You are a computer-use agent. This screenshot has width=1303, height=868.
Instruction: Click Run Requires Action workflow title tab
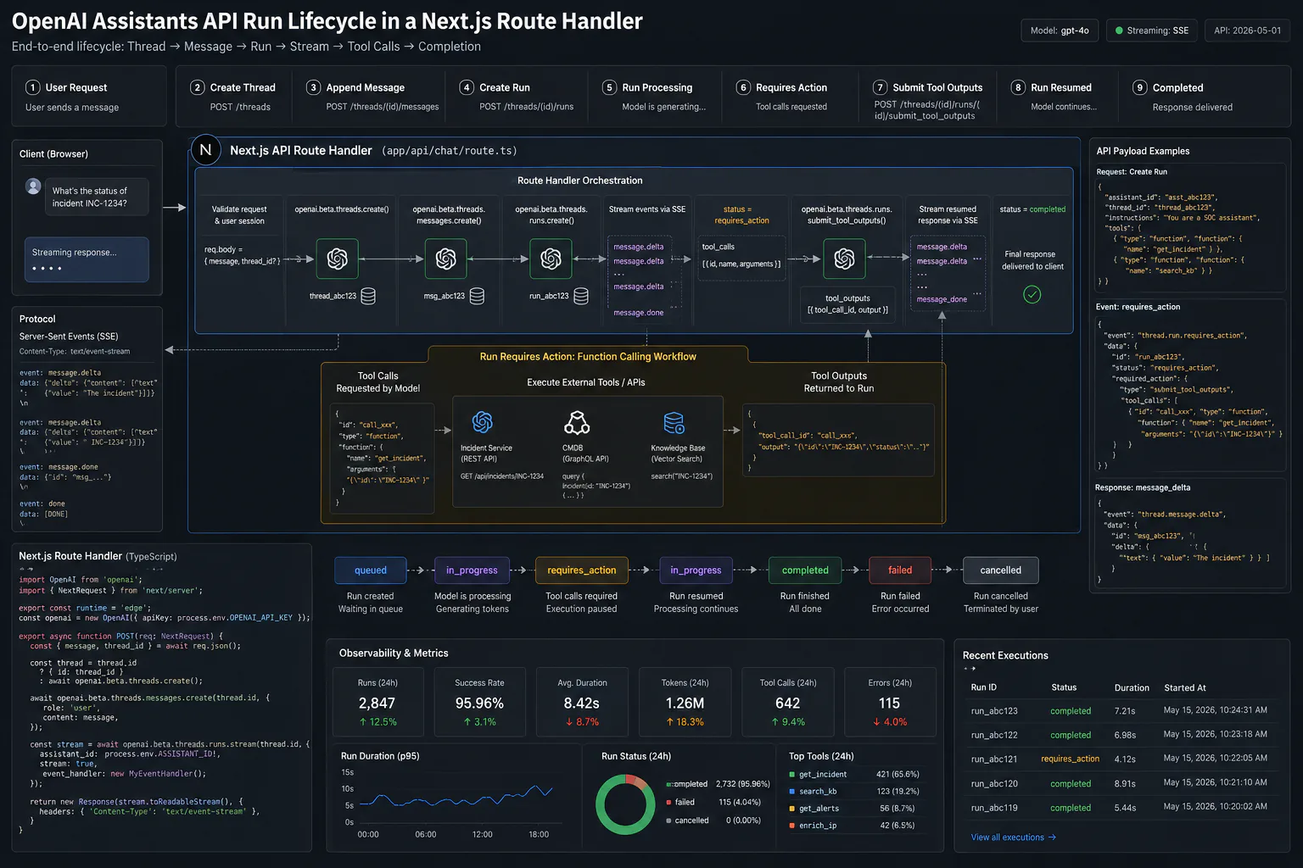[588, 356]
